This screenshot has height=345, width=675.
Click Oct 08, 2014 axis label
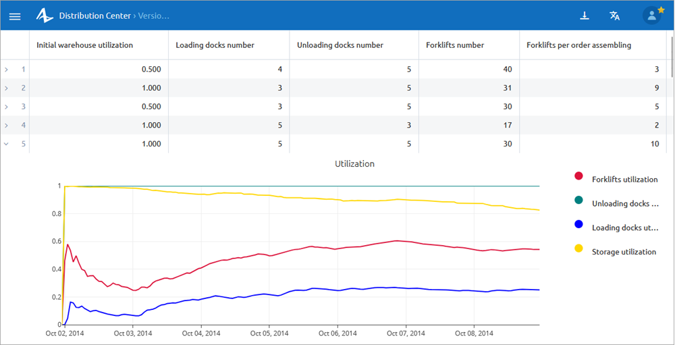coord(474,333)
